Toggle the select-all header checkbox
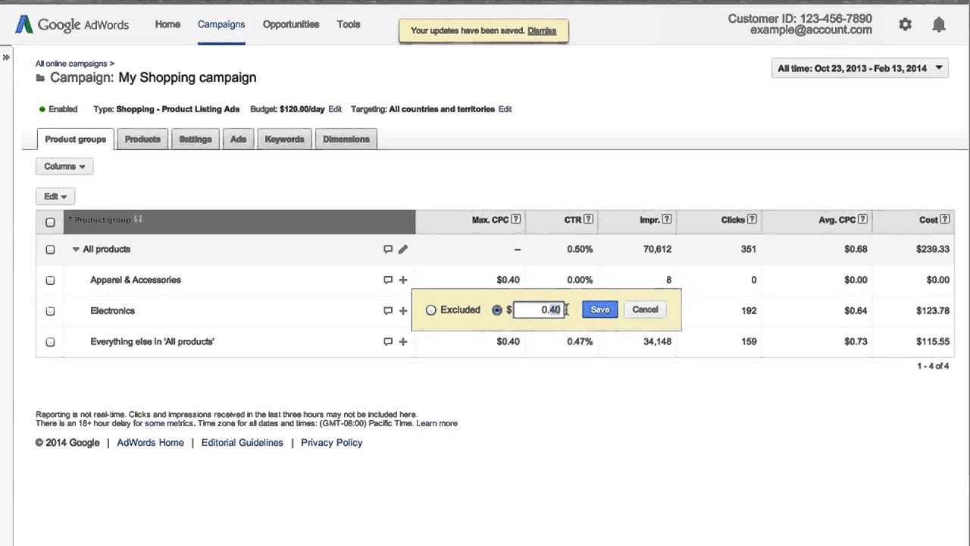 click(50, 222)
